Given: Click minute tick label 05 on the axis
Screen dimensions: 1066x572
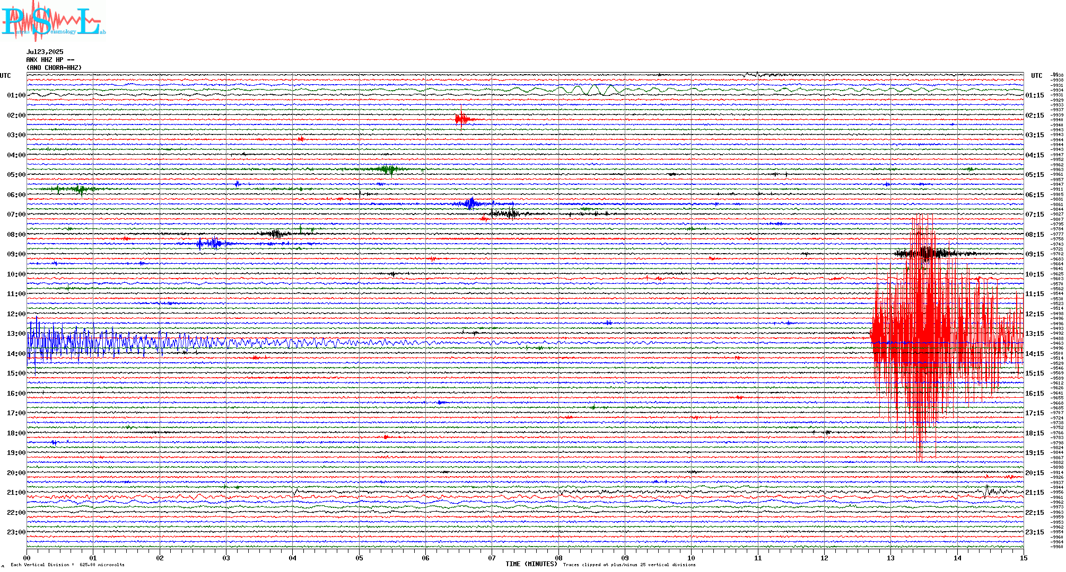Looking at the screenshot, I should [359, 558].
